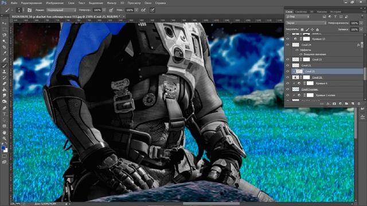Viewport: 367px width, 206px height.
Task: Select the Horizontal Type tool
Action: coord(4,114)
